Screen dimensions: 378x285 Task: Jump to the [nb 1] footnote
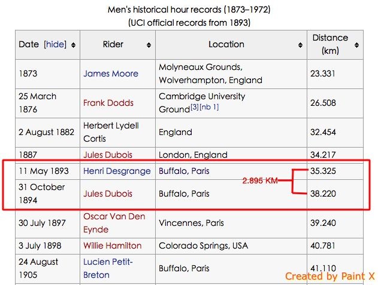coord(209,108)
